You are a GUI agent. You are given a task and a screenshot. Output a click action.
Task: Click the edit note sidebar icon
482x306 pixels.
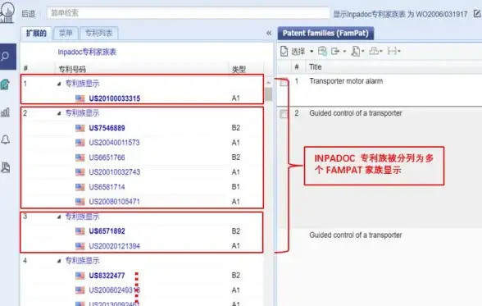pos(5,84)
